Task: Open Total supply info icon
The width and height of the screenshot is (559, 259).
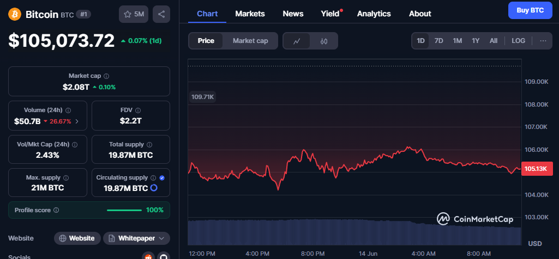Action: pyautogui.click(x=149, y=145)
